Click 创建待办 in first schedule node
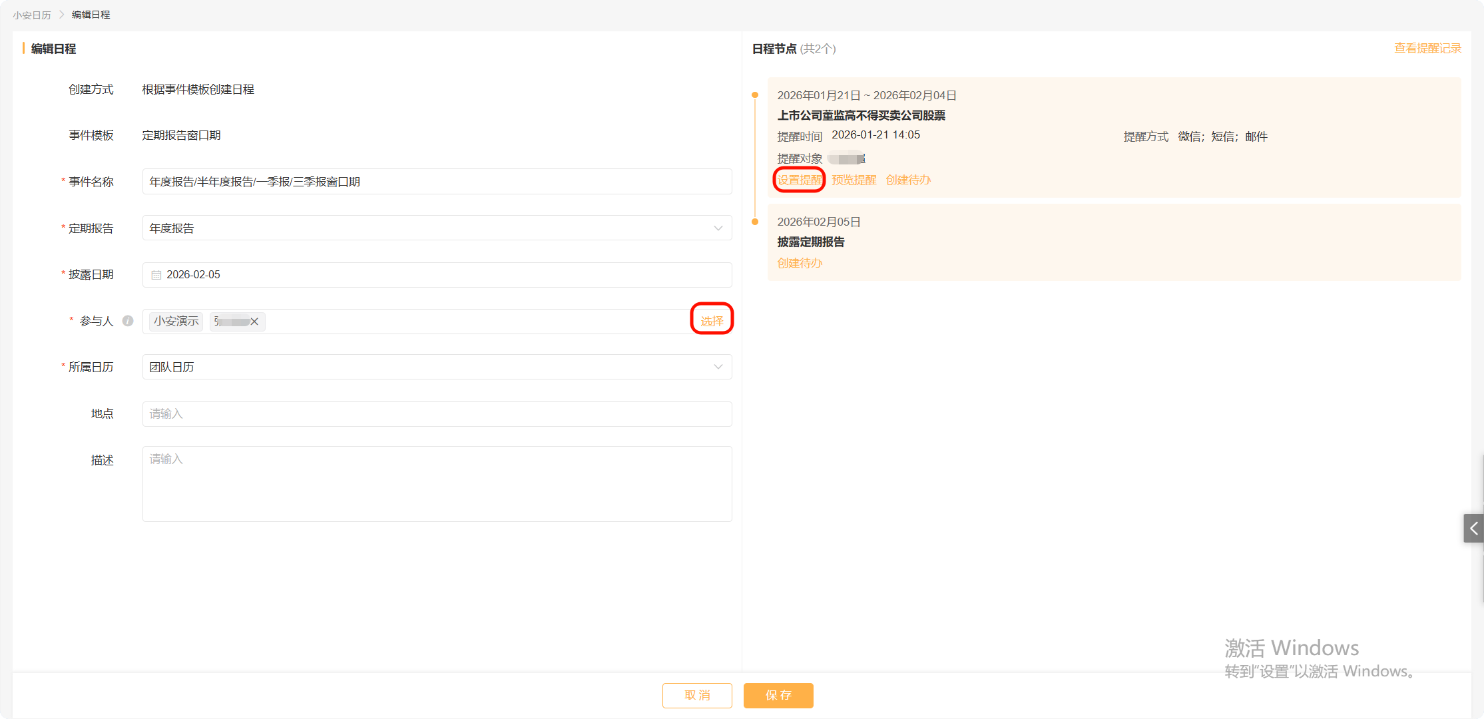 (x=908, y=180)
